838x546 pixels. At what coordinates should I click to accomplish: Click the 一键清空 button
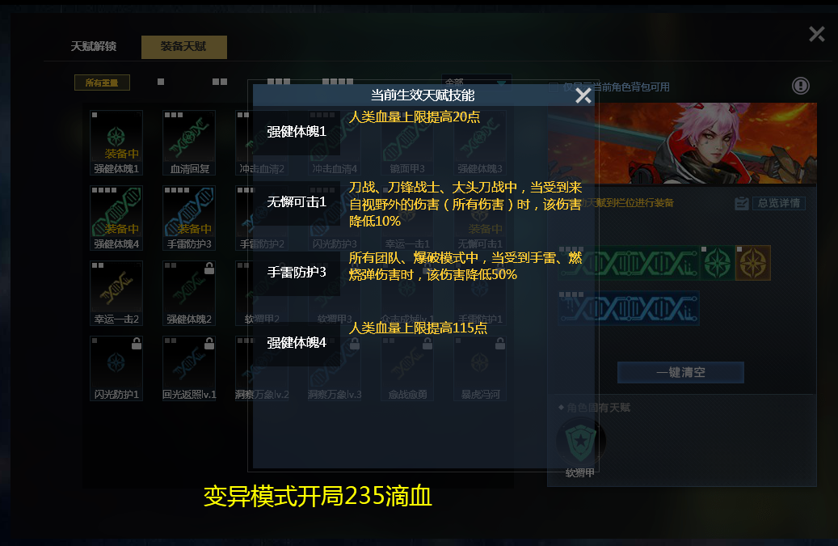680,372
